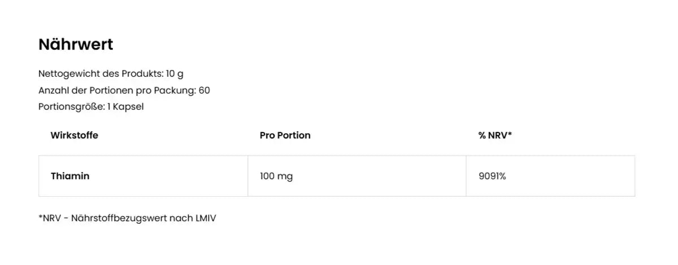Click the % NRV* column header
The width and height of the screenshot is (678, 265).
click(x=495, y=135)
